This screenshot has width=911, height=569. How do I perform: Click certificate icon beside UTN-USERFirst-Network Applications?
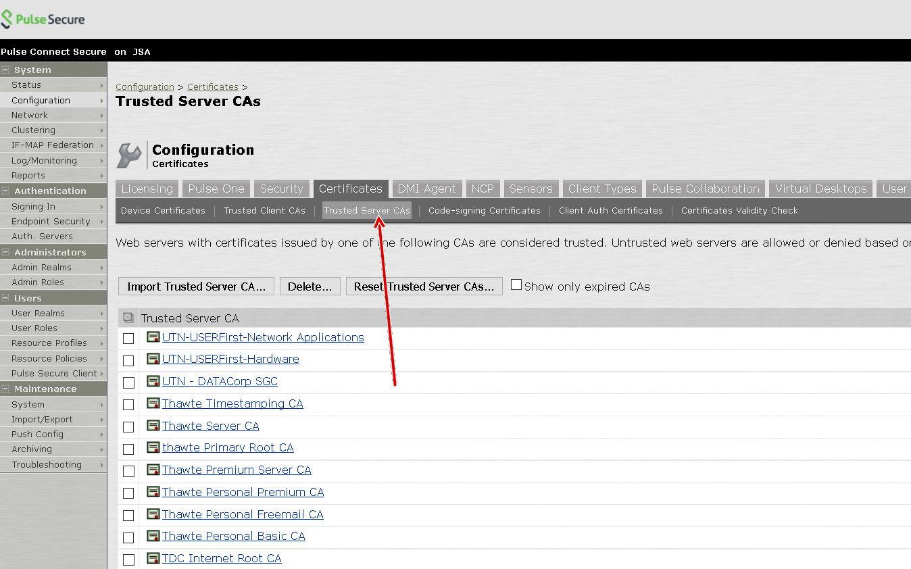coord(153,337)
